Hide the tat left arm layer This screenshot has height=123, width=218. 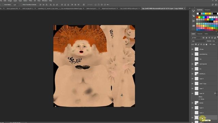tap(192, 74)
